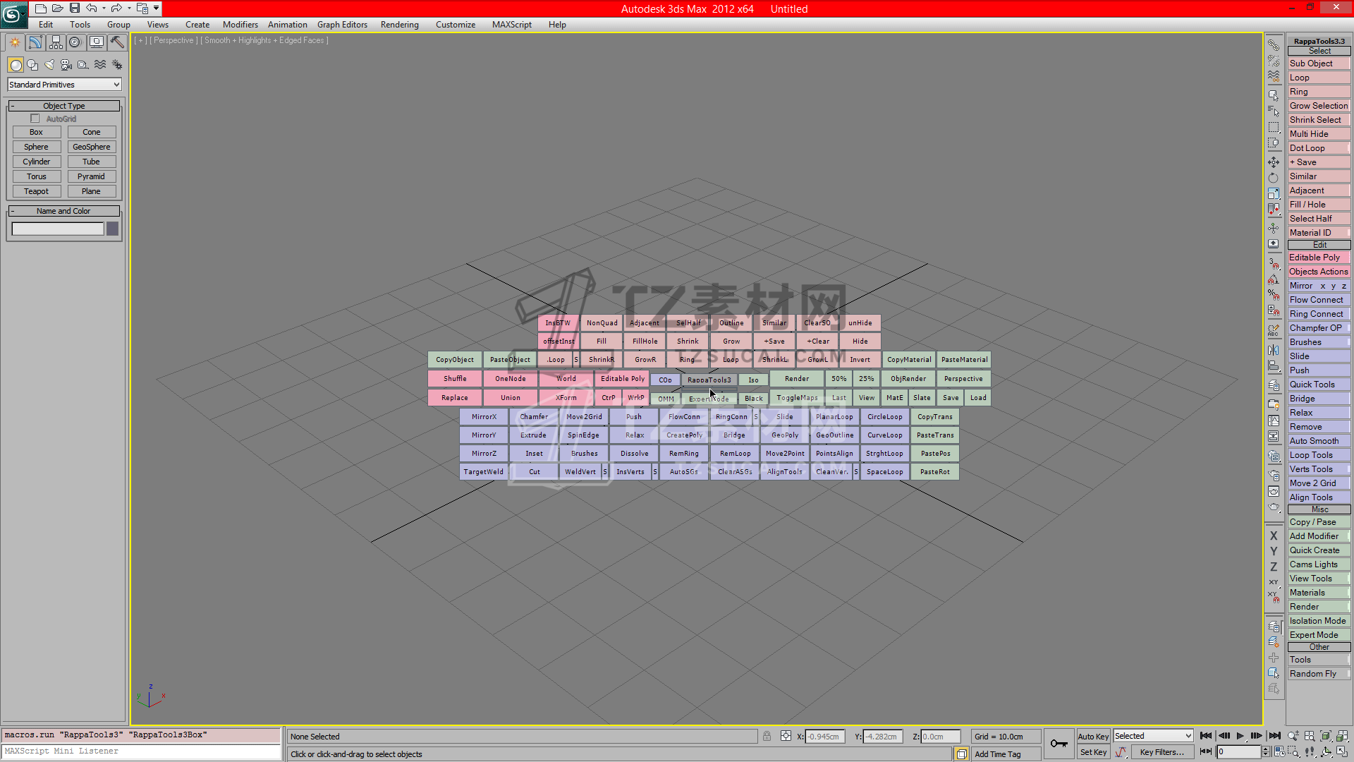Open the Modify command panel tab
Image resolution: width=1354 pixels, height=762 pixels.
pos(35,42)
